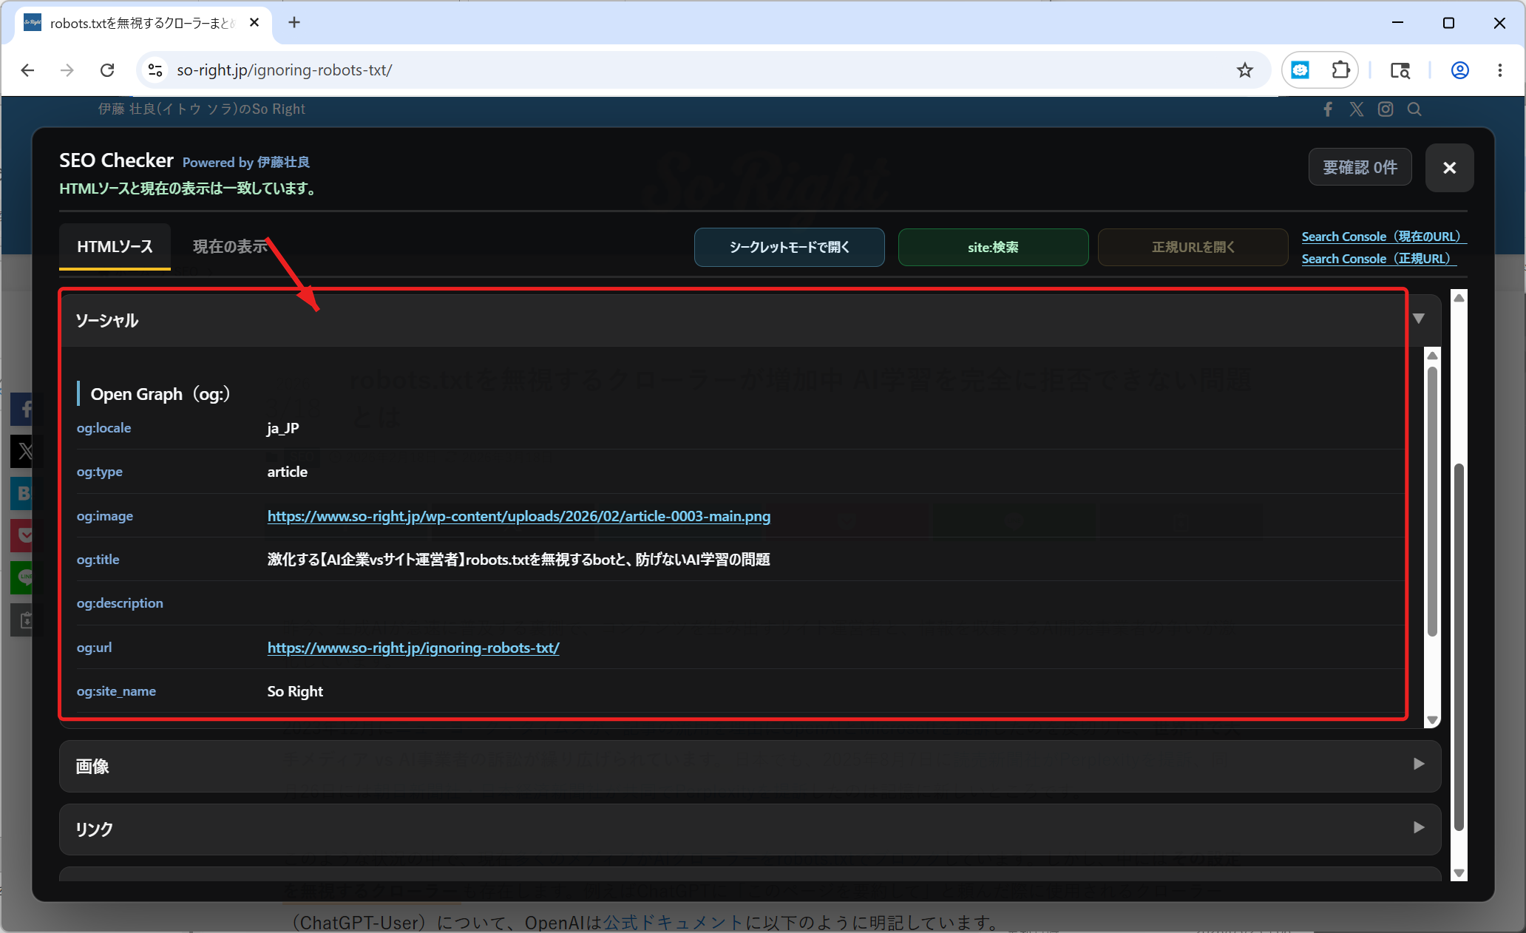Open Chrome's three-dot menu
The image size is (1526, 933).
(x=1500, y=70)
